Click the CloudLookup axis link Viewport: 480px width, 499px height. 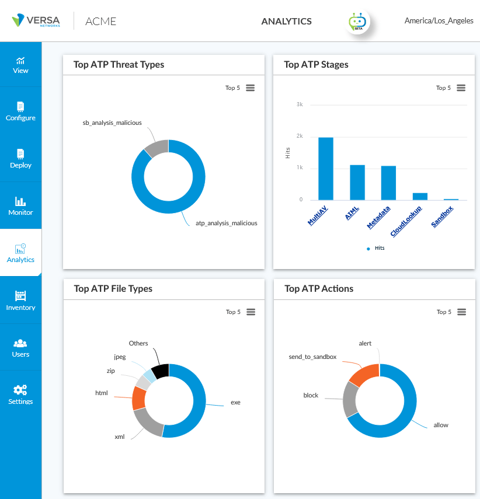click(406, 221)
